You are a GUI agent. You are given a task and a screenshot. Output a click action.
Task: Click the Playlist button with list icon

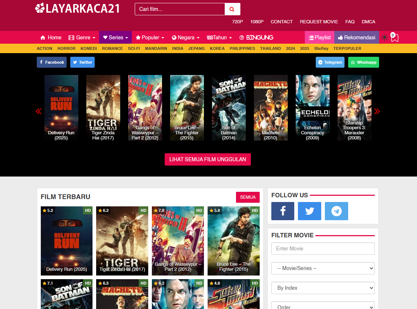319,37
